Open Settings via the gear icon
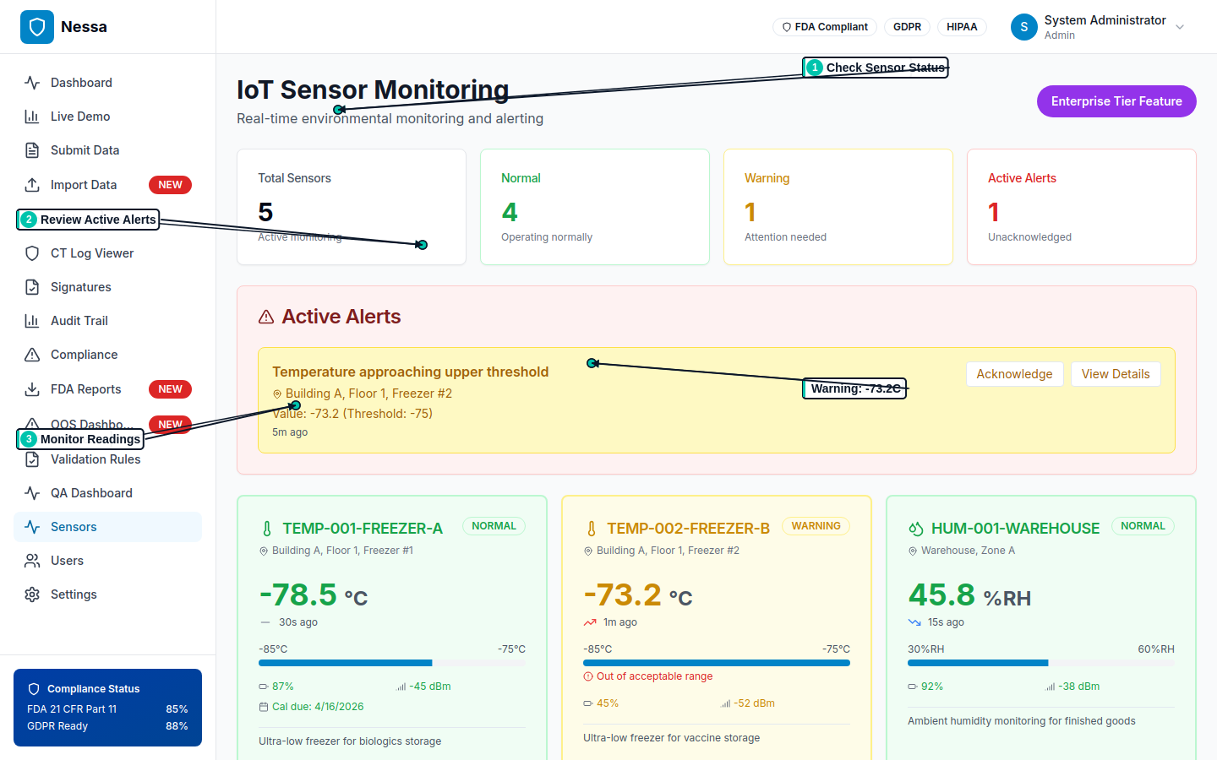The height and width of the screenshot is (760, 1217). 31,594
